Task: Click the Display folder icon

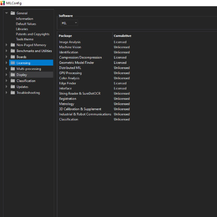Action: (13, 75)
